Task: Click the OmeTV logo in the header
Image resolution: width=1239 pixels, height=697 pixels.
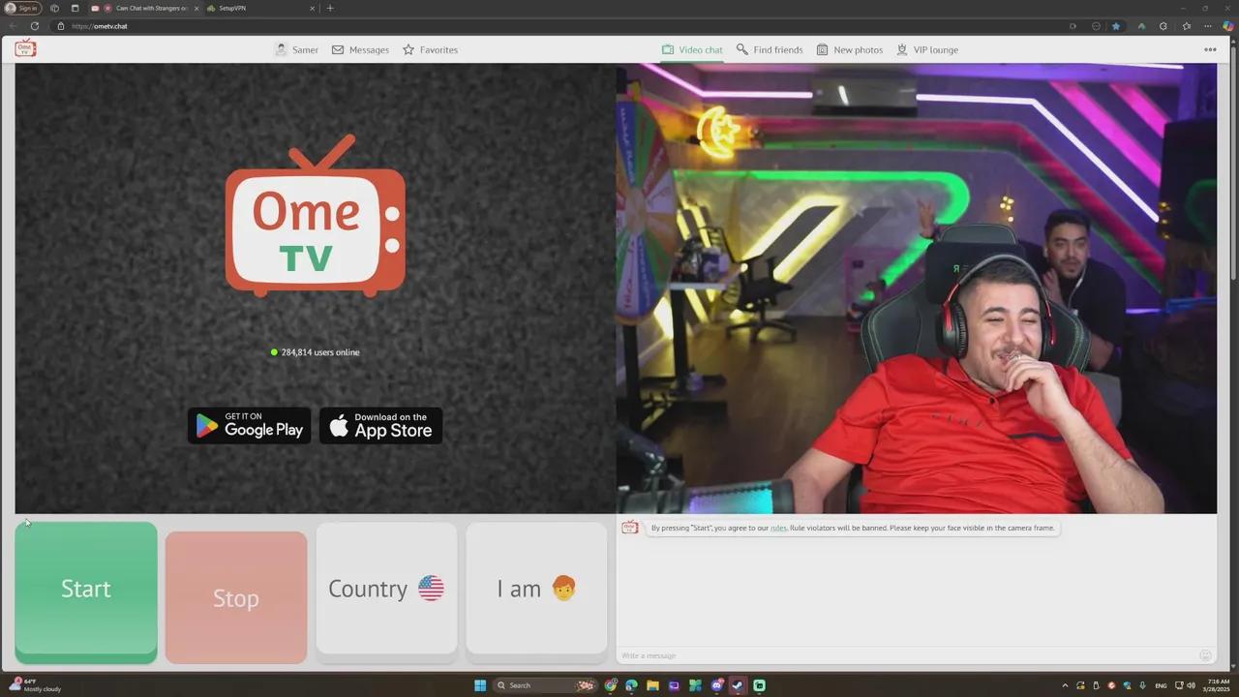Action: [x=26, y=47]
